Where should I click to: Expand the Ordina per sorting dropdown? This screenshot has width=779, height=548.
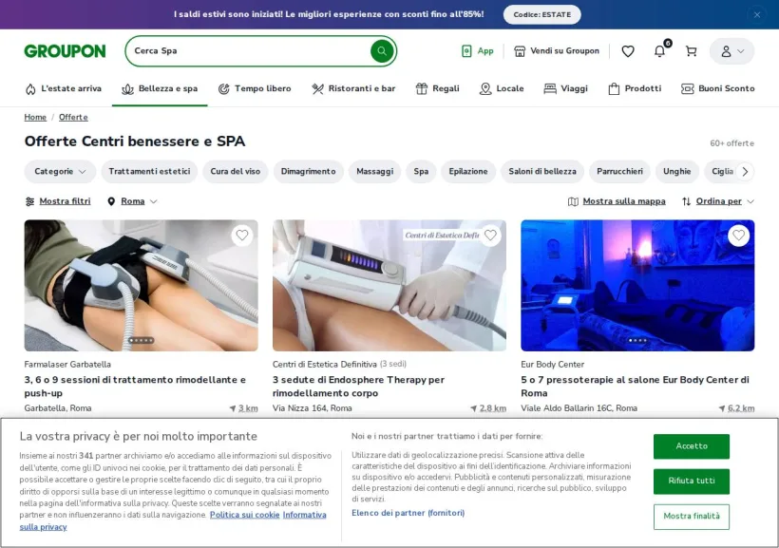(x=718, y=201)
